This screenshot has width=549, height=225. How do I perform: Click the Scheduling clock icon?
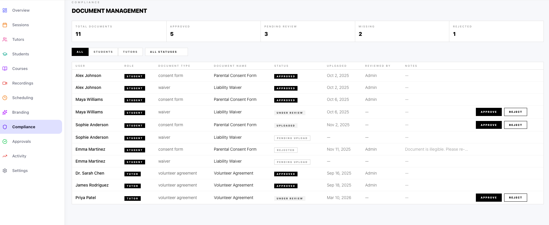click(x=5, y=98)
